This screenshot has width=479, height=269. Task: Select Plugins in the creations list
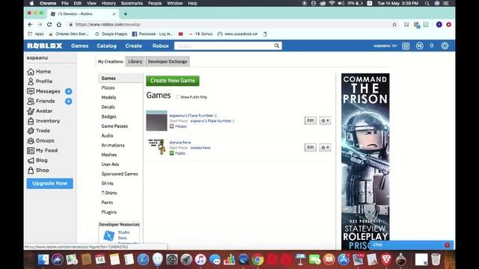click(109, 212)
